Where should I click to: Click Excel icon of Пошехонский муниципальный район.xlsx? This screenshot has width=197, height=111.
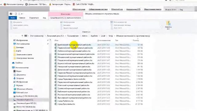(56, 60)
